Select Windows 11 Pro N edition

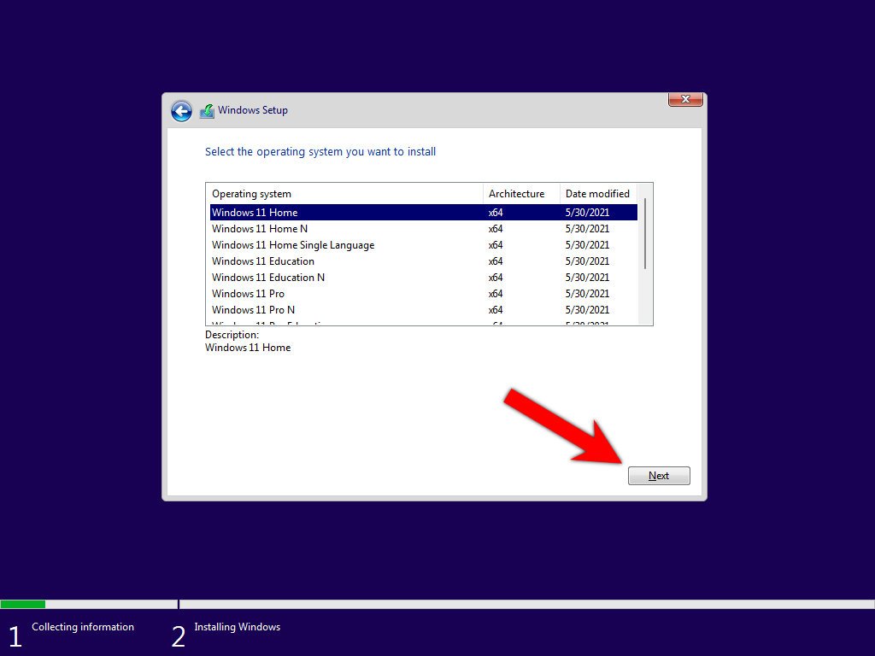point(424,309)
